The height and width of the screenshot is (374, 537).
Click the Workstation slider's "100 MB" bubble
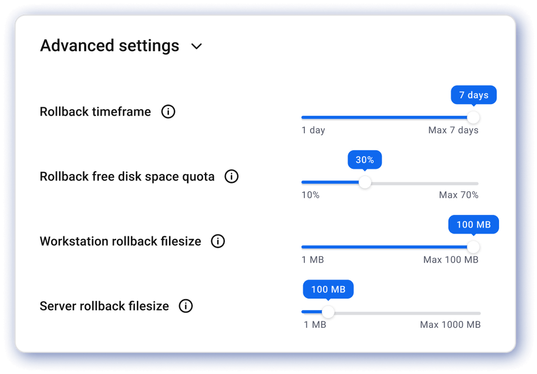tap(473, 225)
